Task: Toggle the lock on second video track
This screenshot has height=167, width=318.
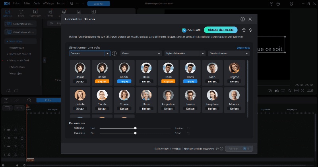Action: [22, 146]
